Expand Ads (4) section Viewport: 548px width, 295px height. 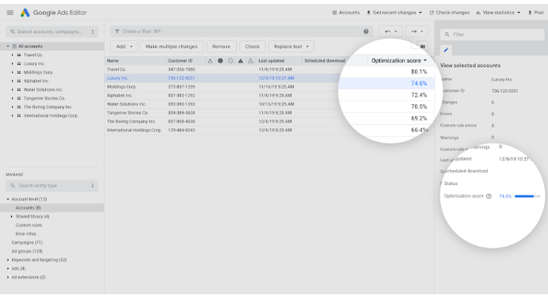pyautogui.click(x=8, y=268)
